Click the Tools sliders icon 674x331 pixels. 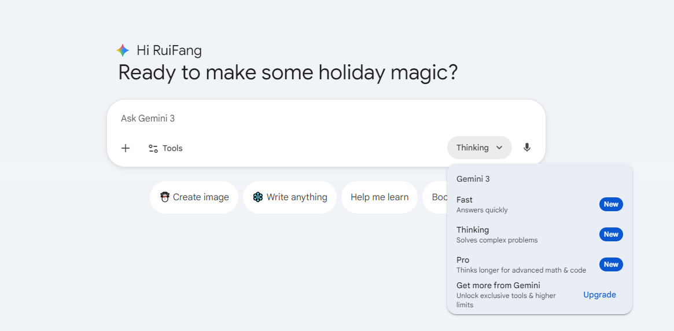pos(153,149)
